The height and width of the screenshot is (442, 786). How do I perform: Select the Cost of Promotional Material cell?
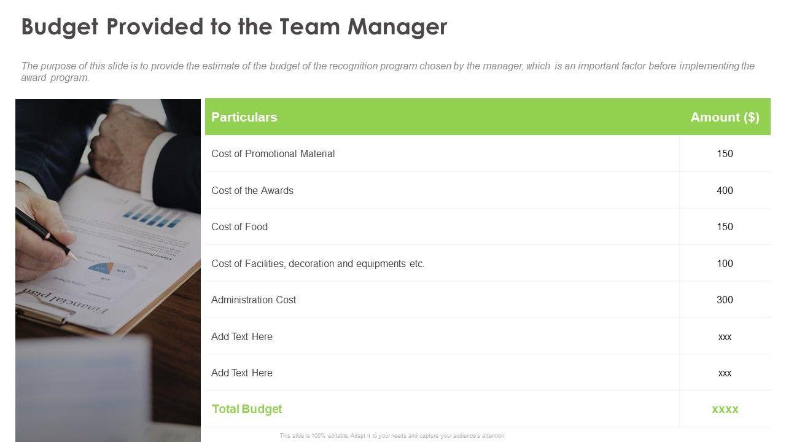point(273,153)
